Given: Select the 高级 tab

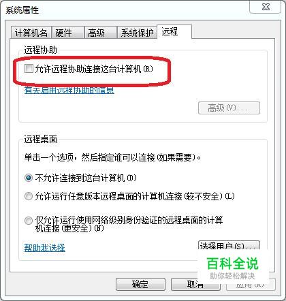Looking at the screenshot, I should 100,33.
